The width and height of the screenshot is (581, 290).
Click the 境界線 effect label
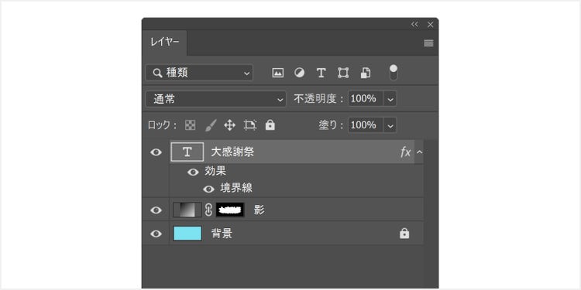click(x=236, y=188)
